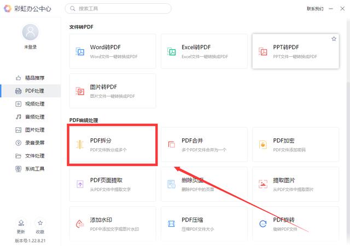The height and width of the screenshot is (246, 350).
Task: Click the music note icon beside 音频处理
Action: point(18,117)
